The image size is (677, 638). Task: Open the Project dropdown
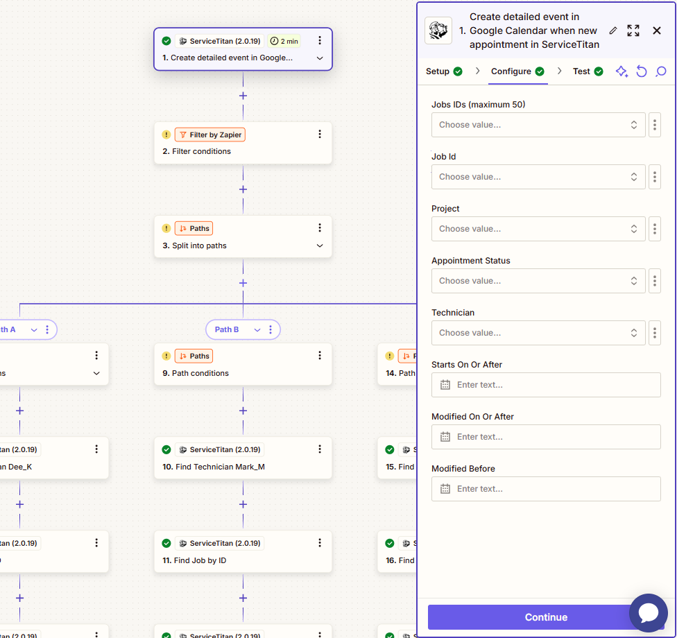tap(538, 230)
